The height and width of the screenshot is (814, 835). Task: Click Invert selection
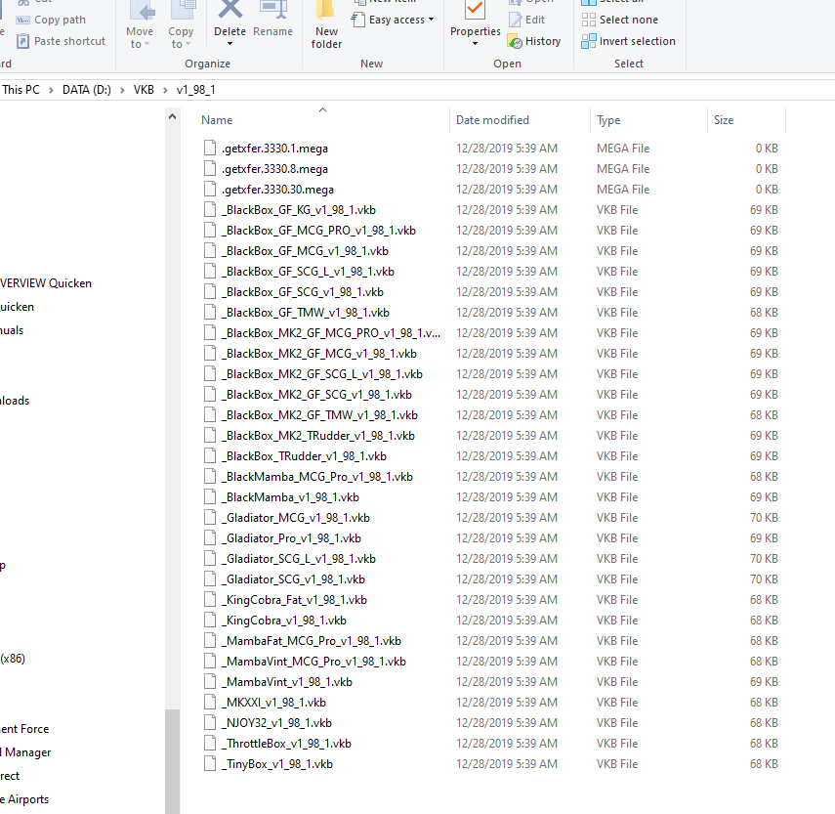click(628, 41)
